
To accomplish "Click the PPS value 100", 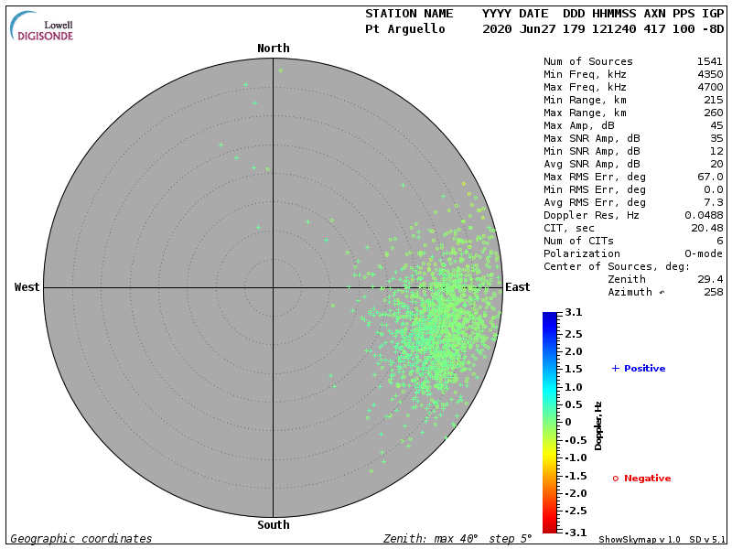I will [684, 29].
